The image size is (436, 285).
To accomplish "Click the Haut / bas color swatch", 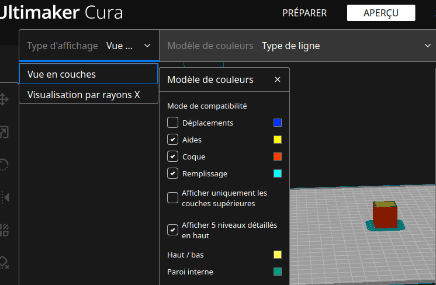I will tap(278, 255).
